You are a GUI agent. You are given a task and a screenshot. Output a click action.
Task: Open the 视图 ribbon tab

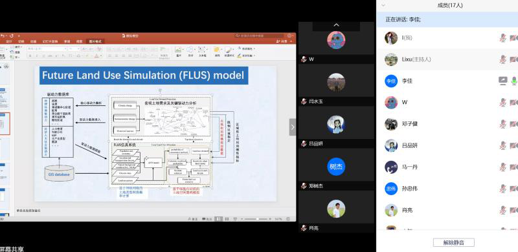[79, 41]
